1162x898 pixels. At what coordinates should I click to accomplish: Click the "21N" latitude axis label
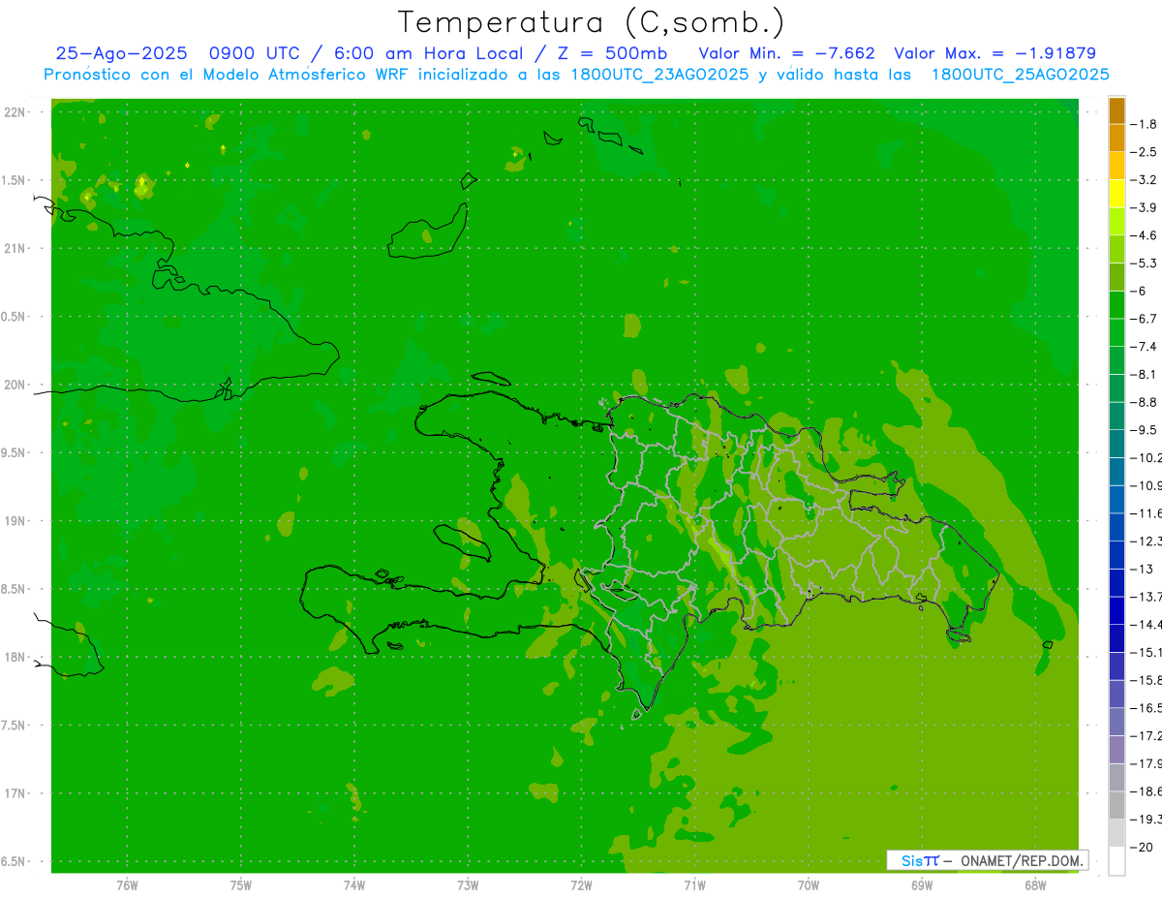(x=15, y=248)
